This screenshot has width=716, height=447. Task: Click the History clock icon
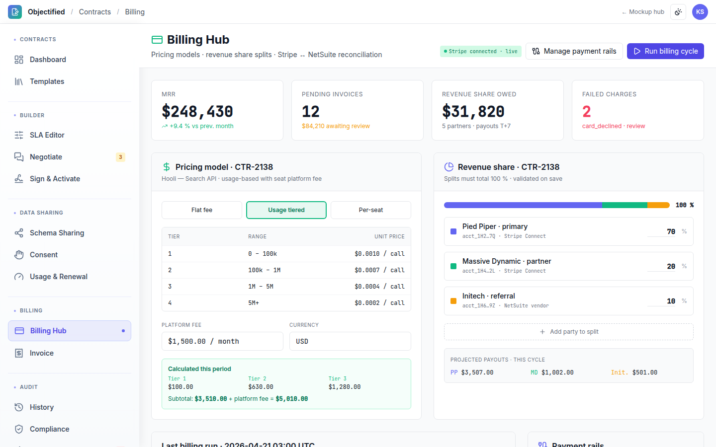[19, 407]
